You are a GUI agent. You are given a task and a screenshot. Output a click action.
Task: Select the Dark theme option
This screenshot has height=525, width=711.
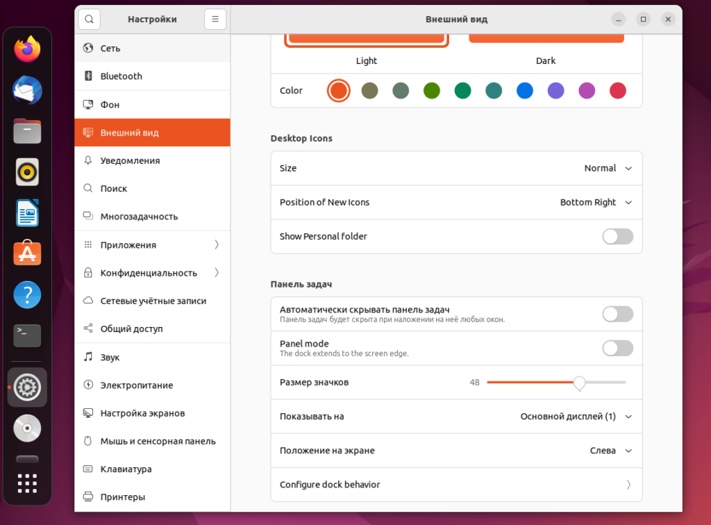(546, 42)
